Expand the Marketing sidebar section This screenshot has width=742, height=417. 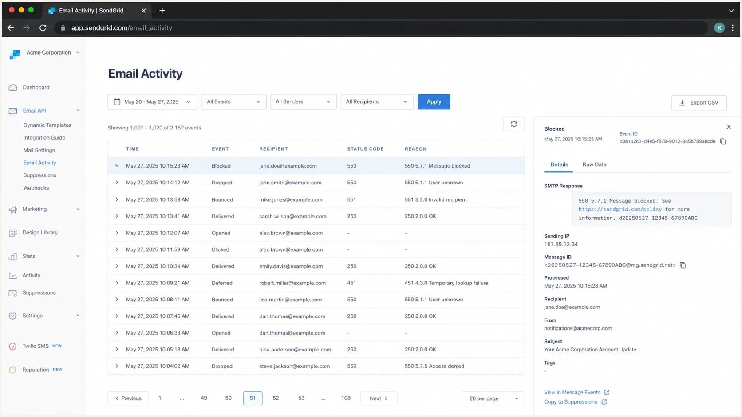point(78,210)
